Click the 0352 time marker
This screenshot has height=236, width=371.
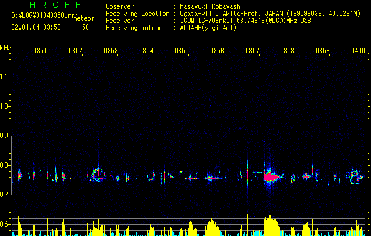pos(75,51)
